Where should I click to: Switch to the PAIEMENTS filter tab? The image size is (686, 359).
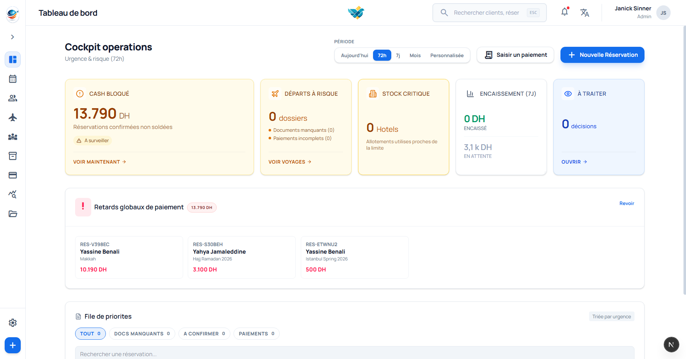point(256,334)
